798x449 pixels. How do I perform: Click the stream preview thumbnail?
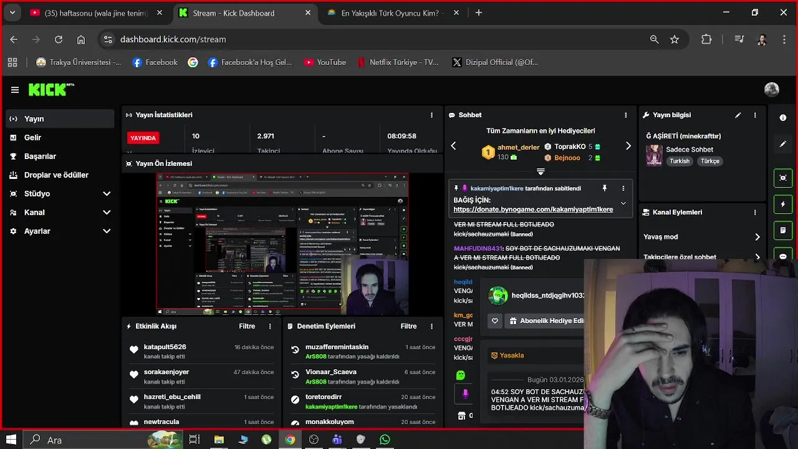[282, 244]
